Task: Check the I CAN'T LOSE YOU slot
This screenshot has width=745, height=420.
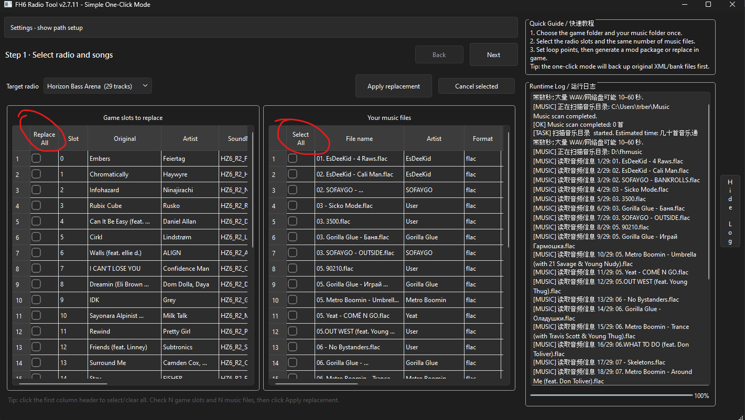Action: [36, 268]
